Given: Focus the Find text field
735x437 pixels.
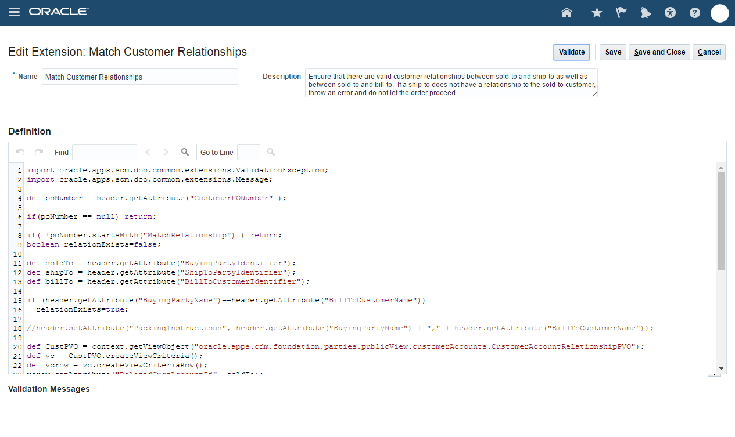Looking at the screenshot, I should click(105, 152).
